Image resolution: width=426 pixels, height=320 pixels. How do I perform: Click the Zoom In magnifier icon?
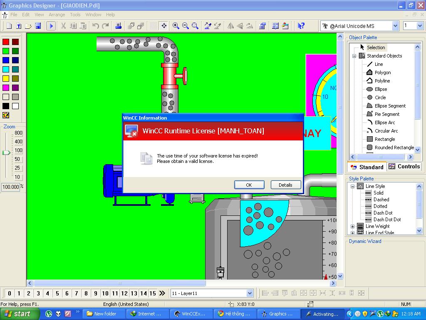click(176, 26)
